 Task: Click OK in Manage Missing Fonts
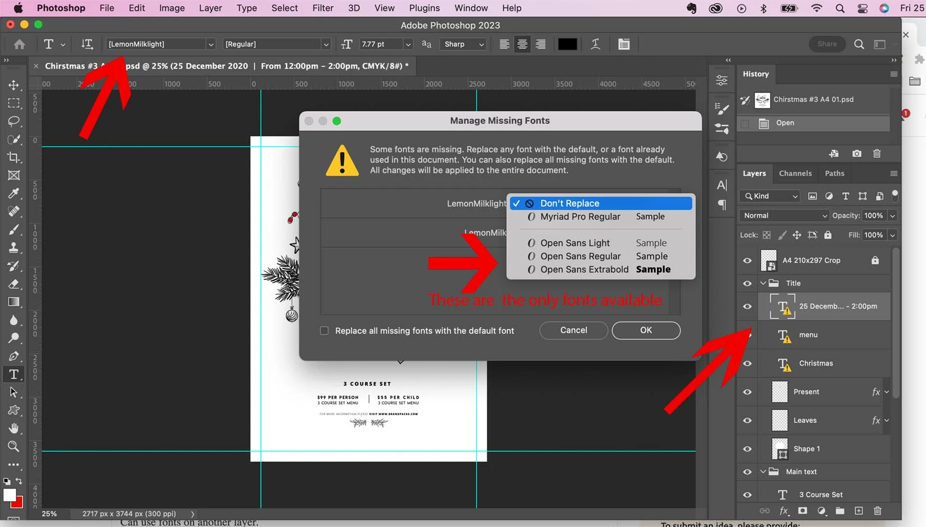tap(646, 330)
